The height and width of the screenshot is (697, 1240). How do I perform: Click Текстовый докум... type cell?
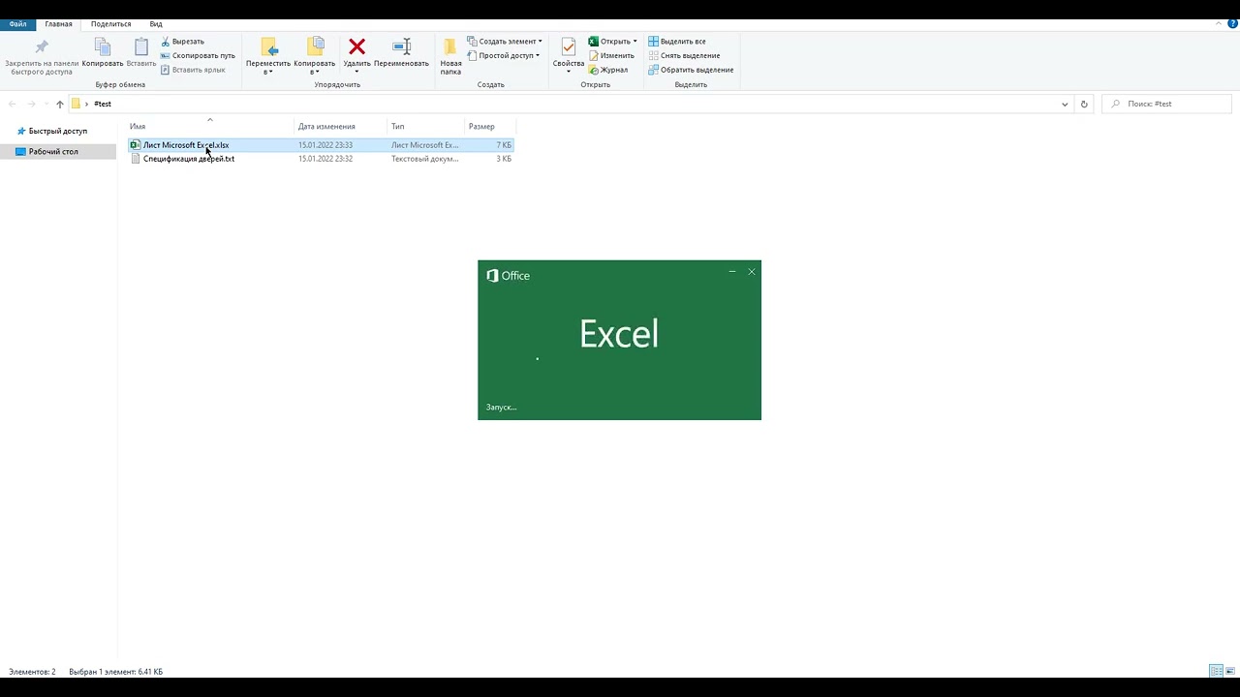(x=424, y=159)
